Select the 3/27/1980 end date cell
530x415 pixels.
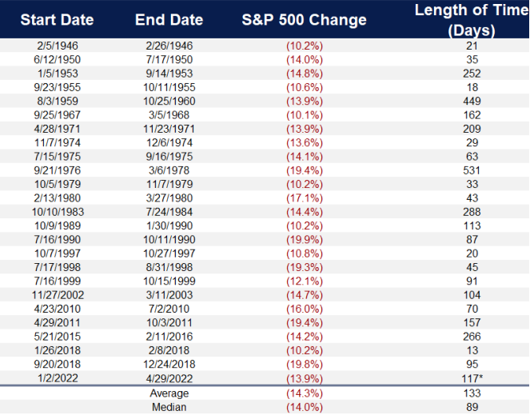coord(169,198)
